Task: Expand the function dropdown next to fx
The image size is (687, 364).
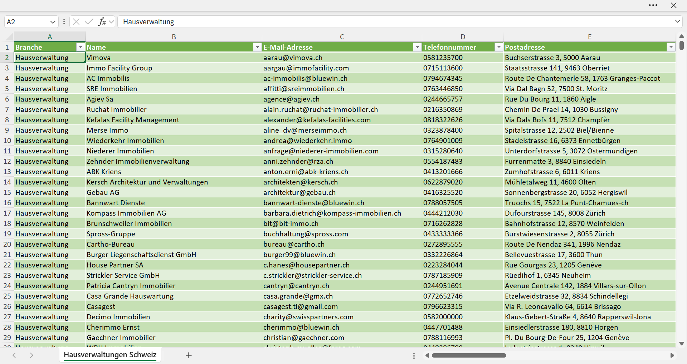Action: tap(111, 22)
